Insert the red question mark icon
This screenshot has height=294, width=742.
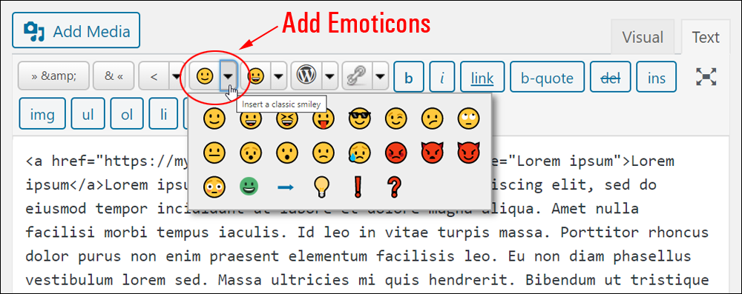click(x=393, y=187)
